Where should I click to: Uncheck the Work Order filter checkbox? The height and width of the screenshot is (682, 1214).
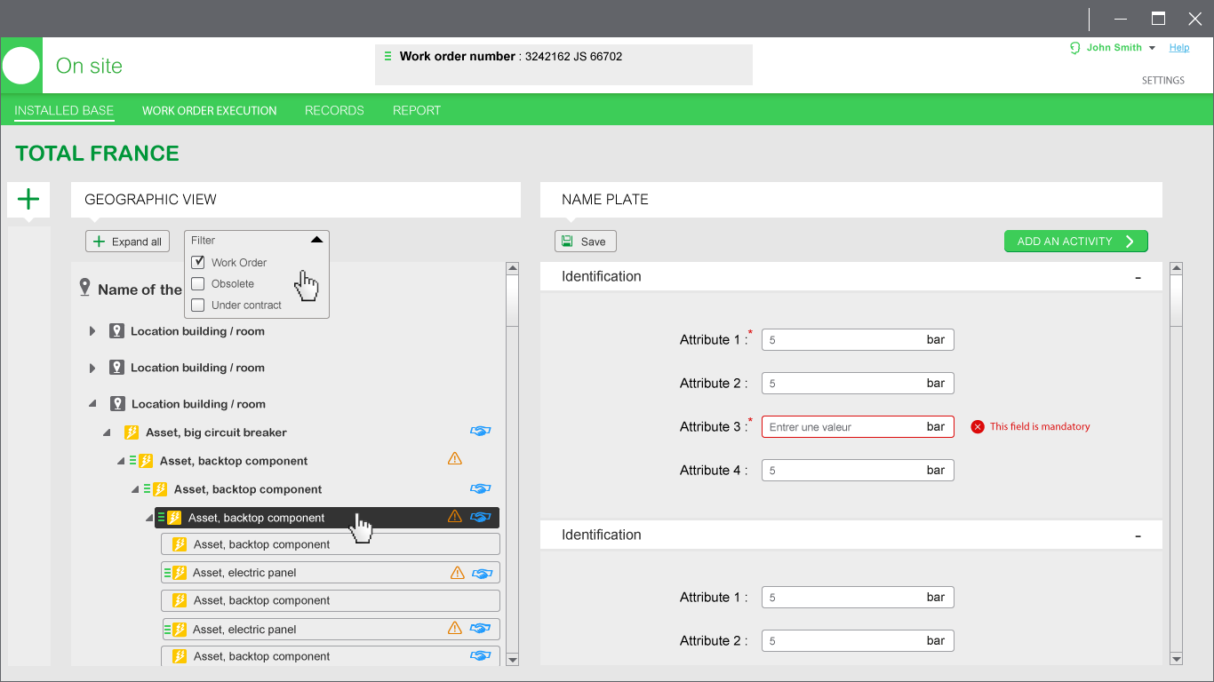[198, 262]
